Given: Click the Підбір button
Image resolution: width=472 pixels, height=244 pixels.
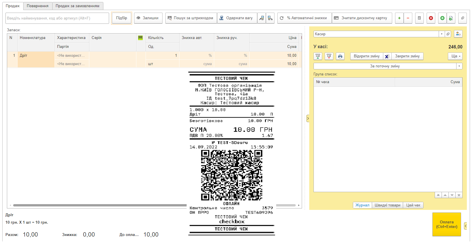Looking at the screenshot, I should click(121, 18).
